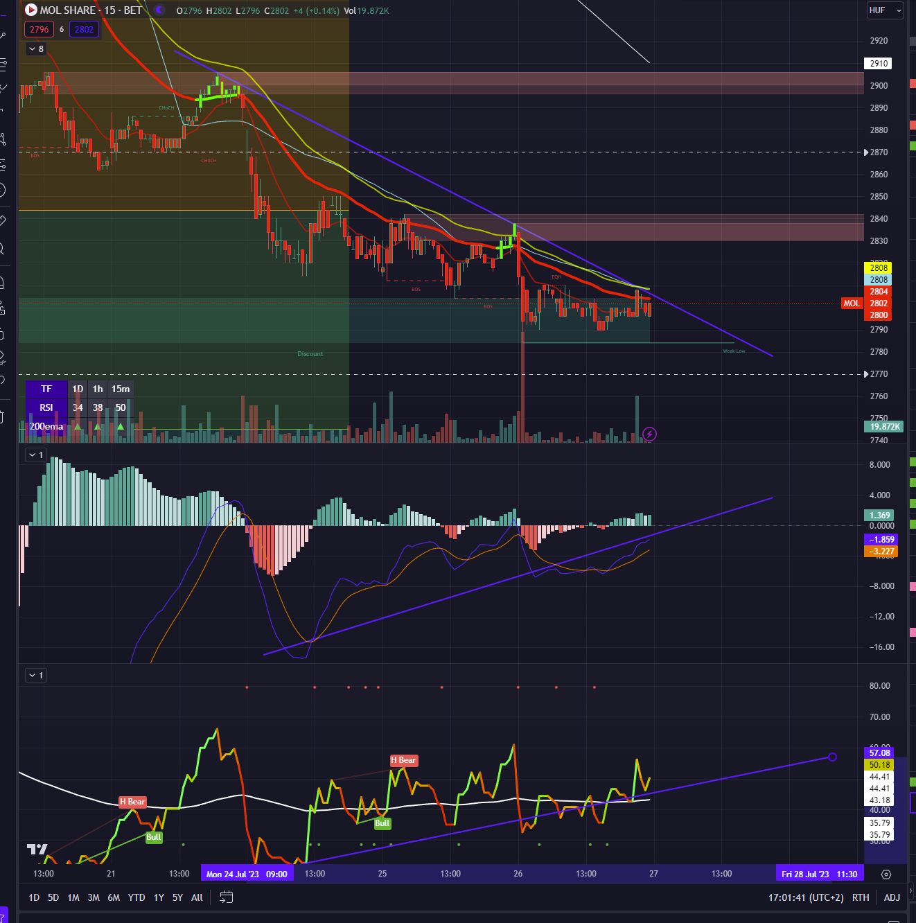Select the 1D date range
Viewport: 916px width, 923px height.
coord(34,897)
